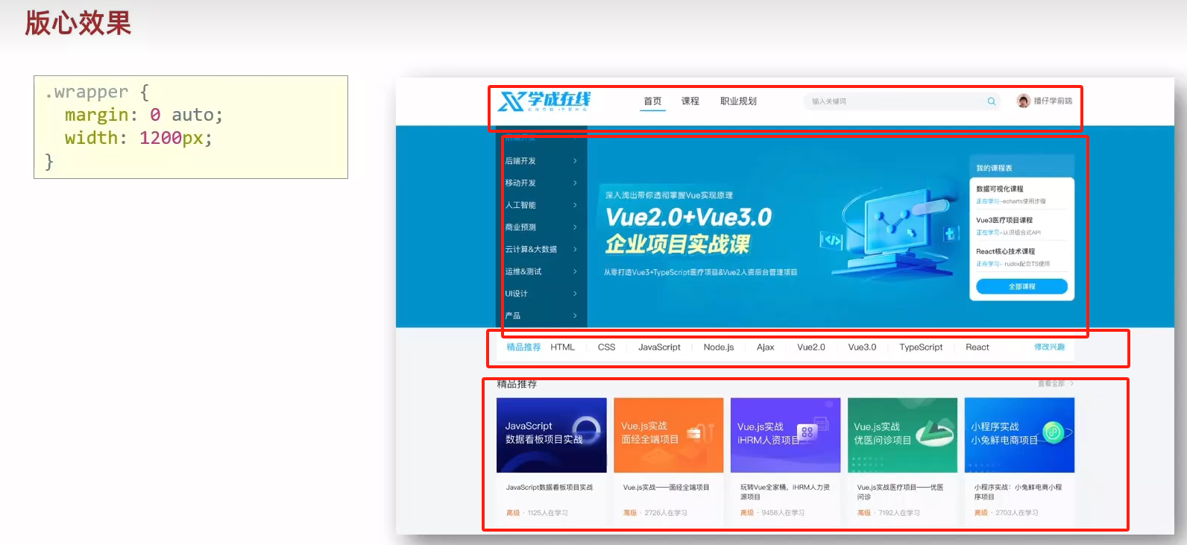The image size is (1187, 545).
Task: Select 云计算&大数据 in the sidebar
Action: (x=531, y=249)
